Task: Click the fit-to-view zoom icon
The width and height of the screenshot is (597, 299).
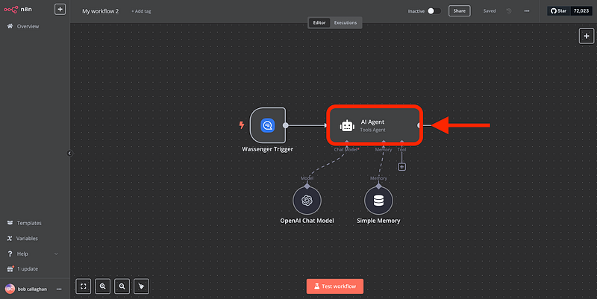Action: pos(84,286)
